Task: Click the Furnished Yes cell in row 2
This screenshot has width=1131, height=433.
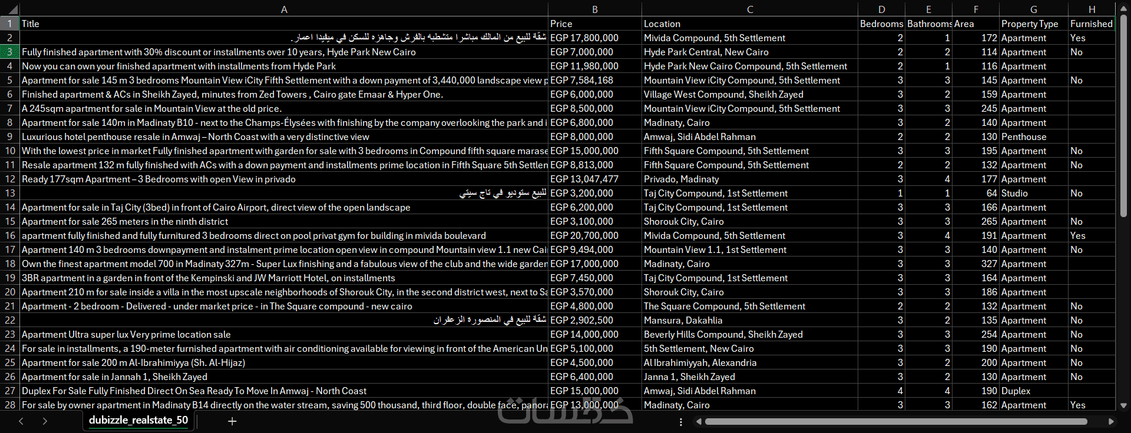Action: pyautogui.click(x=1092, y=38)
